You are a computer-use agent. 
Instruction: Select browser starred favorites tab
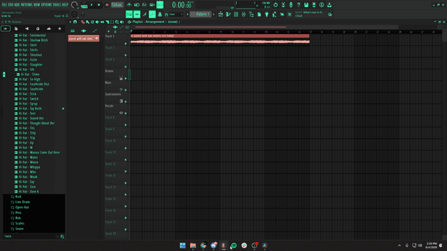[x=59, y=29]
